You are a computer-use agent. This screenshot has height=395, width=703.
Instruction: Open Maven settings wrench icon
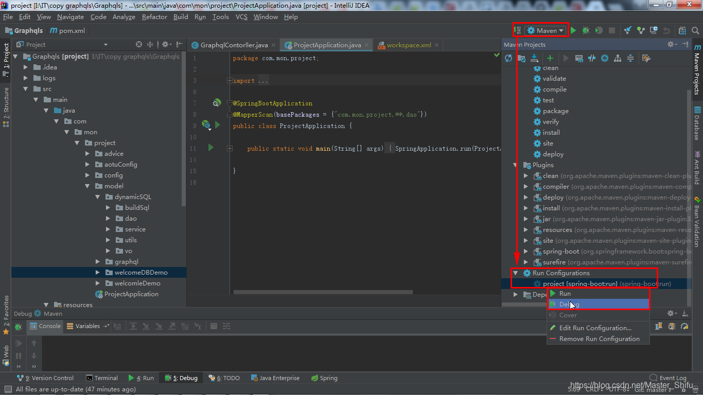point(646,58)
